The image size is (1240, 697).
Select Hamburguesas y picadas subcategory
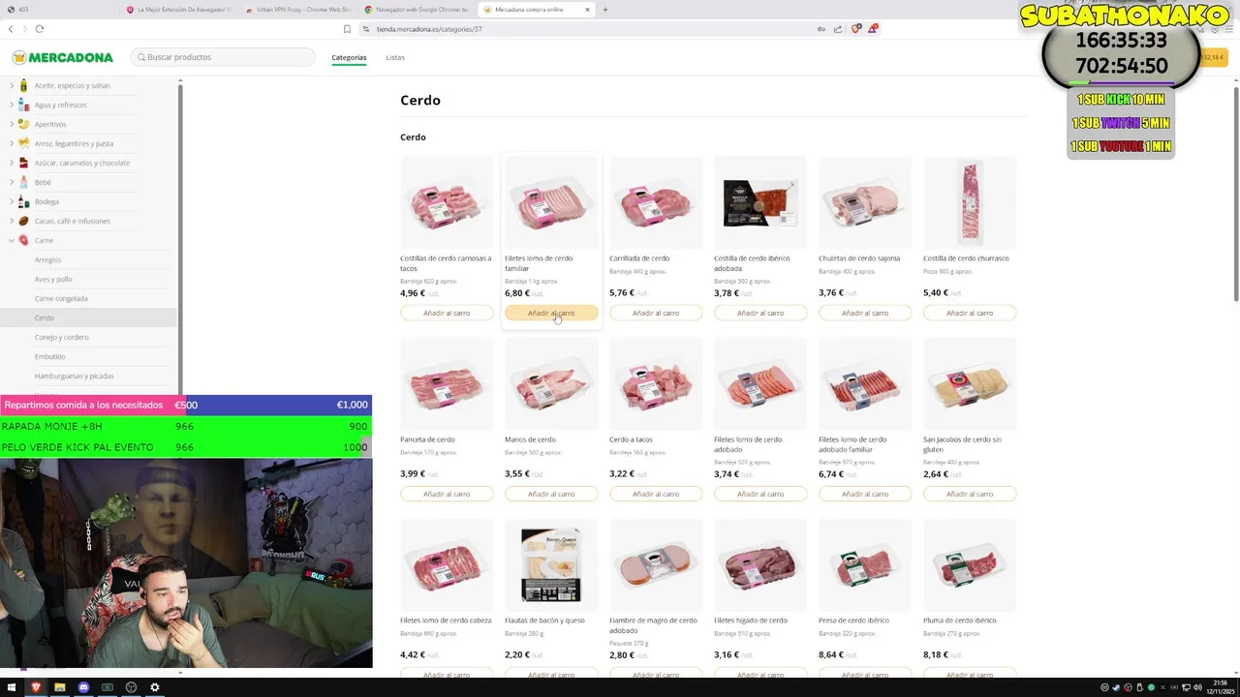pyautogui.click(x=74, y=376)
